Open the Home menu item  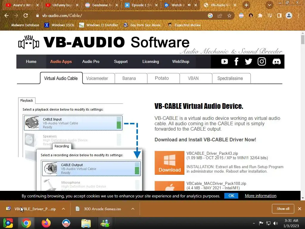pos(31,61)
